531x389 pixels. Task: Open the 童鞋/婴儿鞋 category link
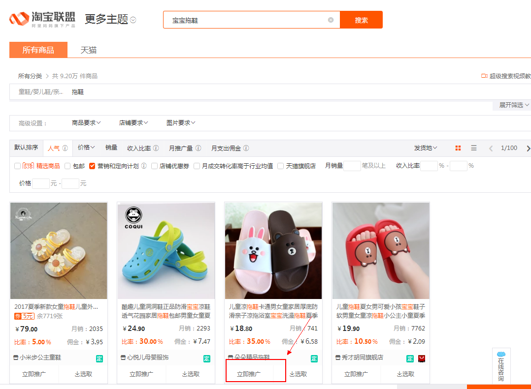40,92
